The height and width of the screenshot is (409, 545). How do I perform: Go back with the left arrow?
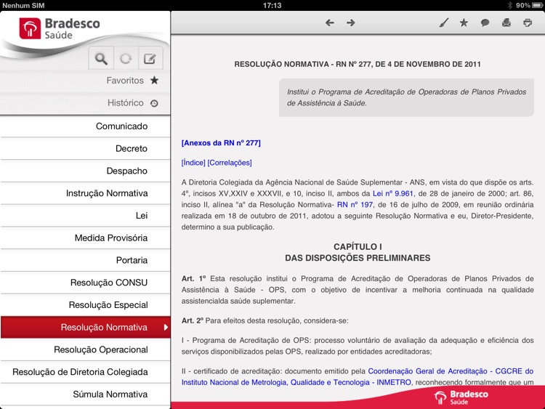(330, 23)
